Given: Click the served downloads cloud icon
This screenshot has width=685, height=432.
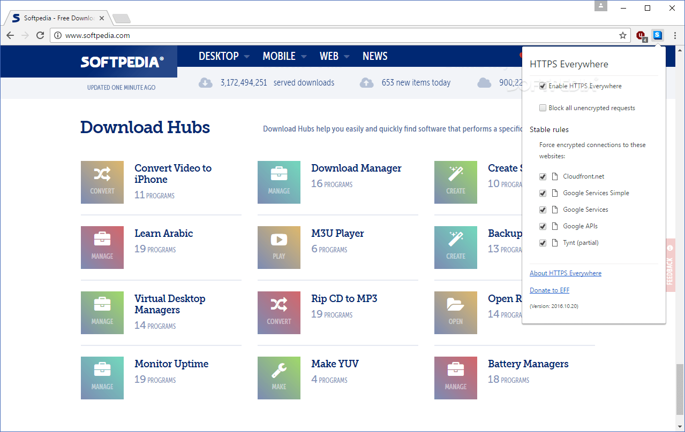Looking at the screenshot, I should point(206,83).
